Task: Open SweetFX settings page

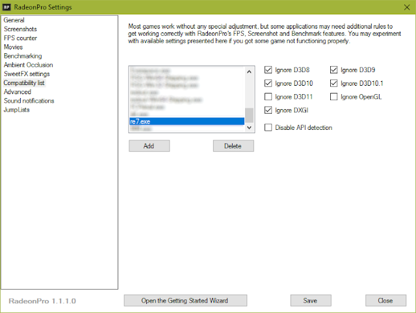Action: pyautogui.click(x=27, y=74)
